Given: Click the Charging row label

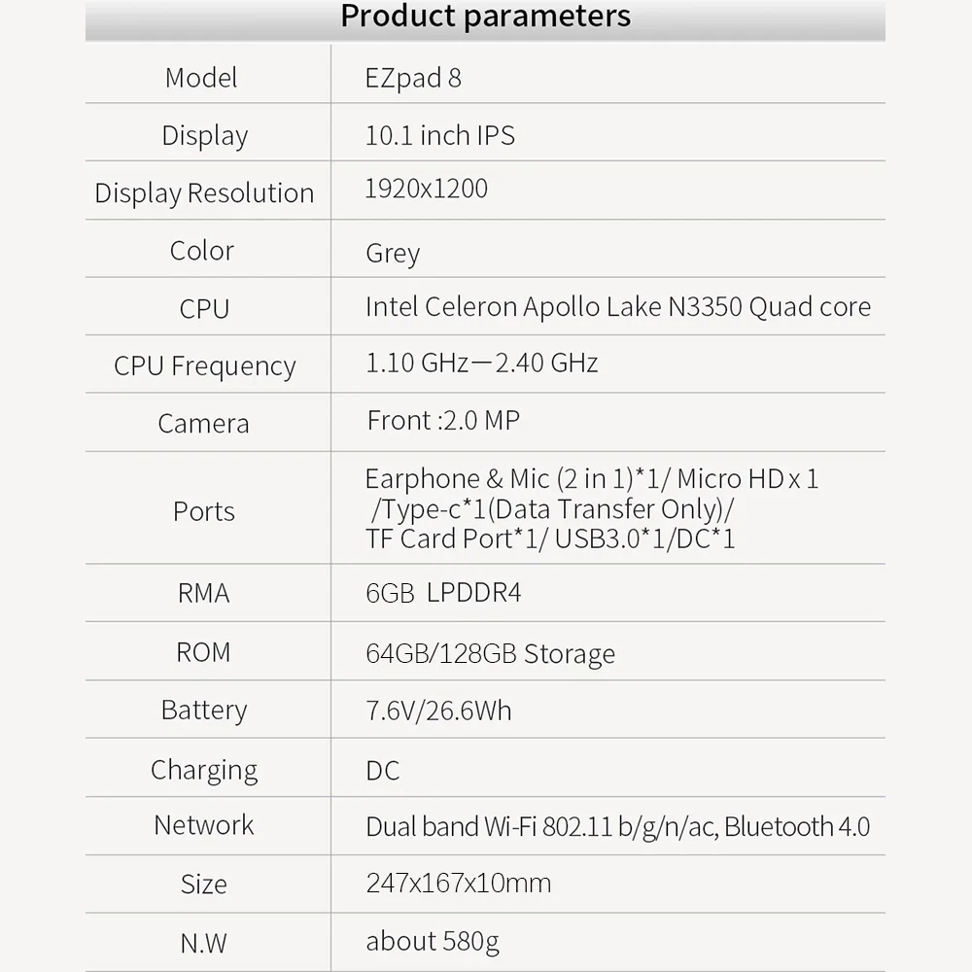Looking at the screenshot, I should click(204, 771).
